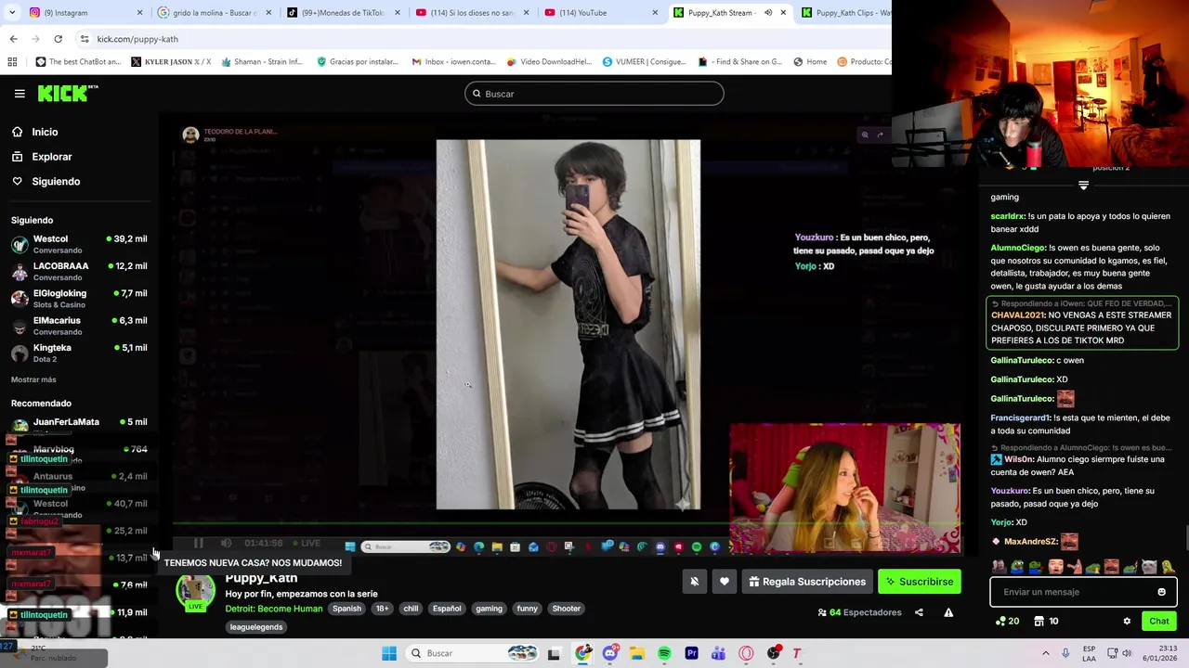
Task: Open the Kick sidebar hamburger menu
Action: 19,93
